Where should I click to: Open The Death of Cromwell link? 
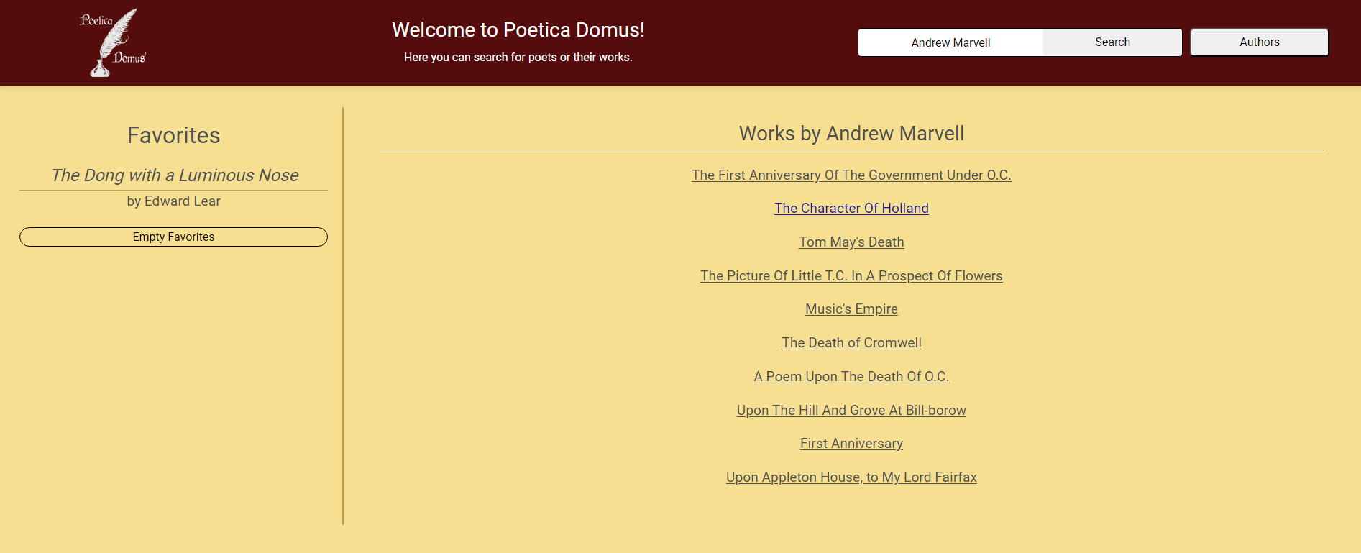[x=851, y=342]
